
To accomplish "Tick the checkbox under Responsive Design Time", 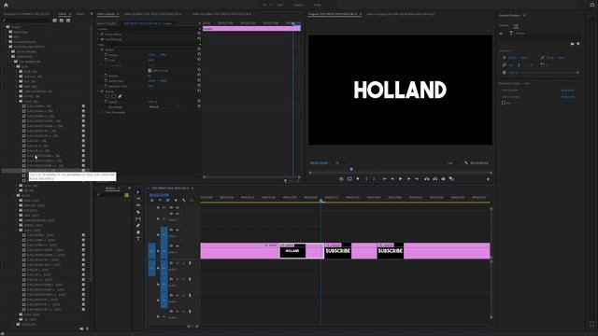I will point(504,103).
